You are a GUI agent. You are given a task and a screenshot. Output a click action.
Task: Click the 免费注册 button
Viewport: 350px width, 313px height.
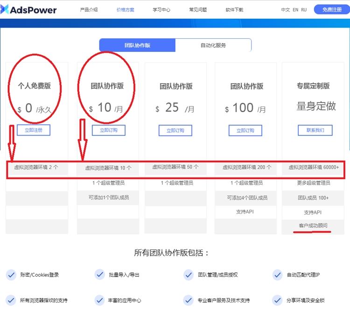(332, 9)
